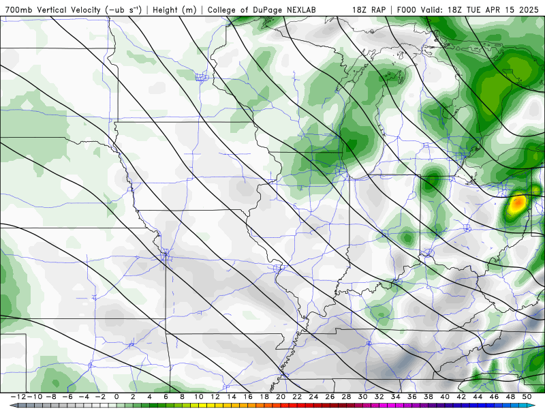Click the "40" color scale label
Image resolution: width=545 pixels, height=409 pixels.
click(445, 397)
